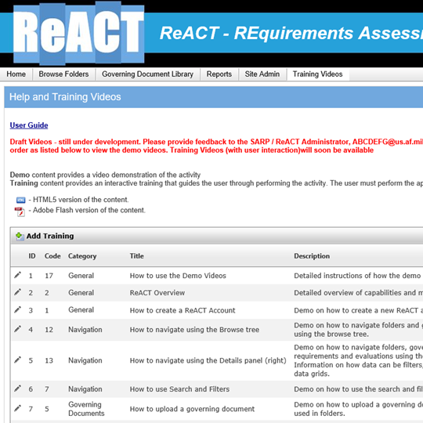The width and height of the screenshot is (423, 423).
Task: Click the code cell '17'
Action: pos(49,276)
